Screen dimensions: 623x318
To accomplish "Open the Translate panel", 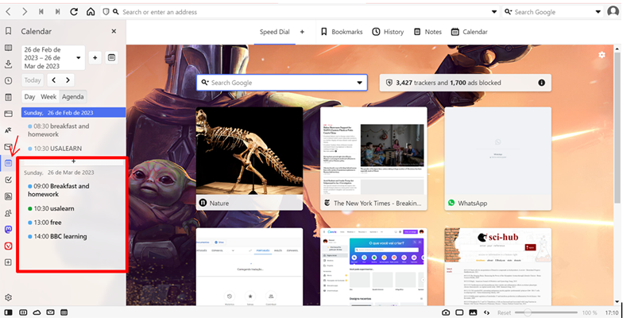I will point(8,130).
